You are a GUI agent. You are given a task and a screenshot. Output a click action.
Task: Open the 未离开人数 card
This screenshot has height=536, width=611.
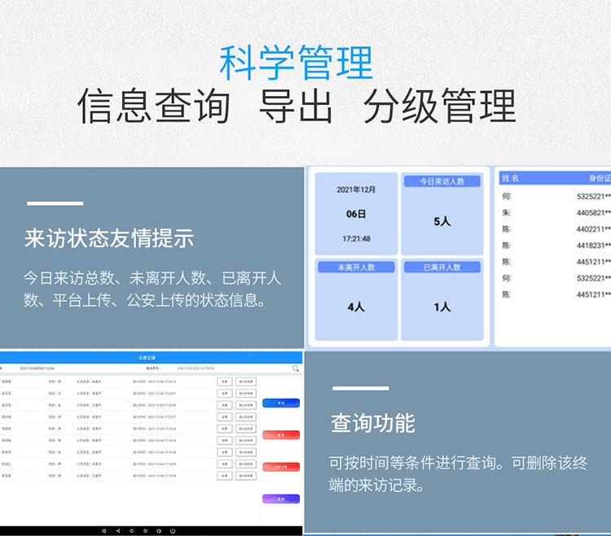(355, 296)
